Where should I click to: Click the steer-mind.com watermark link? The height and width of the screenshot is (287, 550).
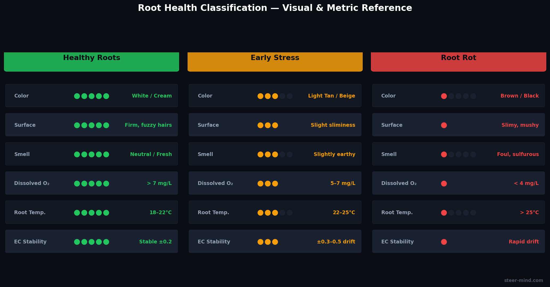pyautogui.click(x=523, y=280)
